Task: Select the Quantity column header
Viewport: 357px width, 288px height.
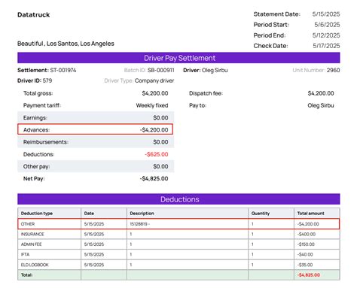Action: [x=261, y=214]
